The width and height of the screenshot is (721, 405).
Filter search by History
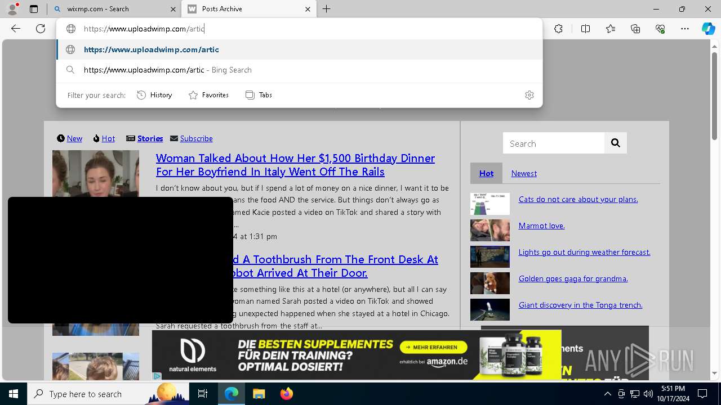154,95
